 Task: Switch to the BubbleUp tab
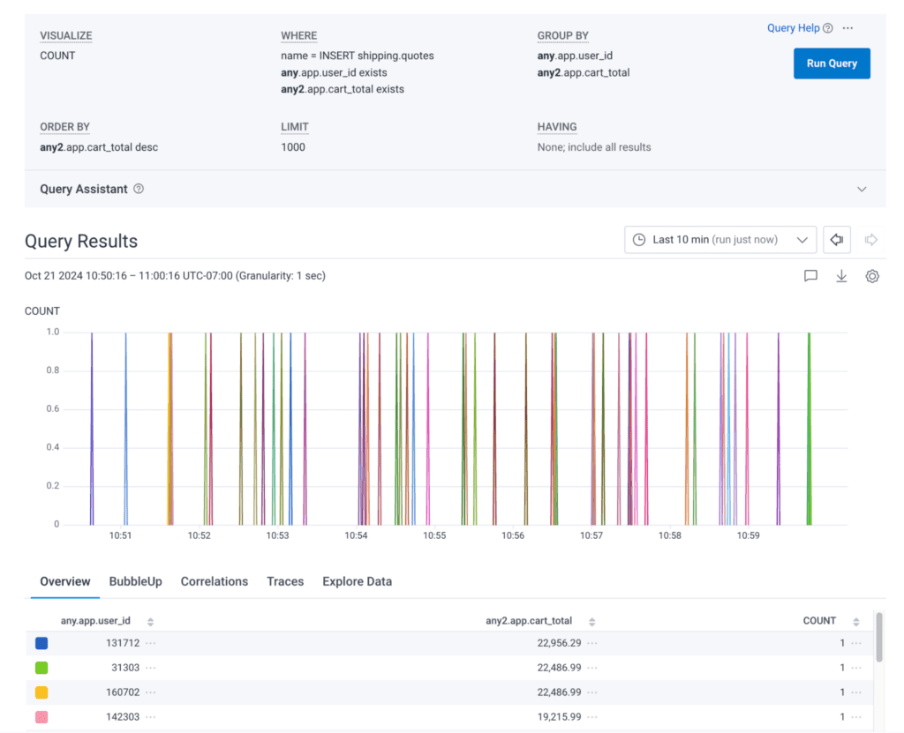tap(135, 581)
